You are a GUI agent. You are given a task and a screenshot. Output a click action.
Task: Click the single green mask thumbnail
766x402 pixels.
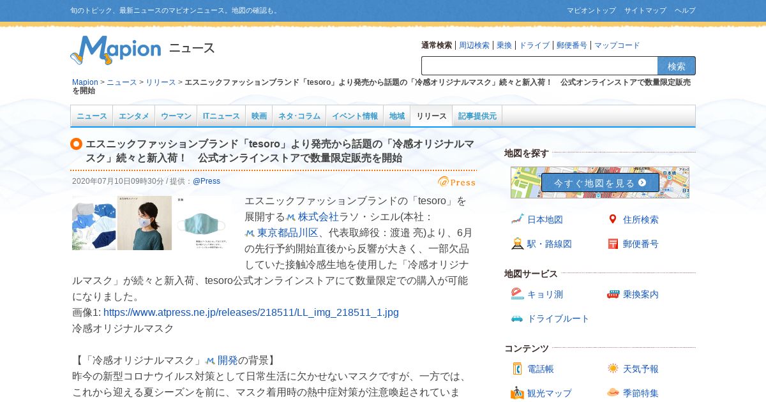(x=202, y=223)
